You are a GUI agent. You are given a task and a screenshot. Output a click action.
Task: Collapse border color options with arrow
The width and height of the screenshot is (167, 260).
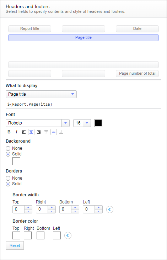coord(68,235)
